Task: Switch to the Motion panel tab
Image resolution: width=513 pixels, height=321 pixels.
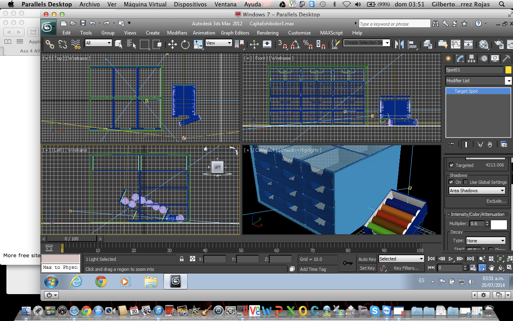Action: click(x=484, y=59)
